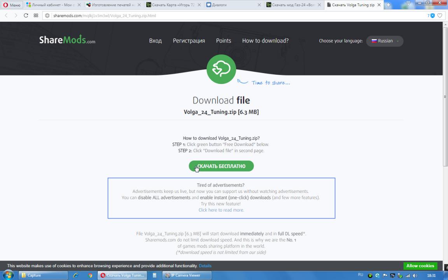Open the Регистрация menu link
Viewport: 448px width, 280px height.
tap(189, 41)
